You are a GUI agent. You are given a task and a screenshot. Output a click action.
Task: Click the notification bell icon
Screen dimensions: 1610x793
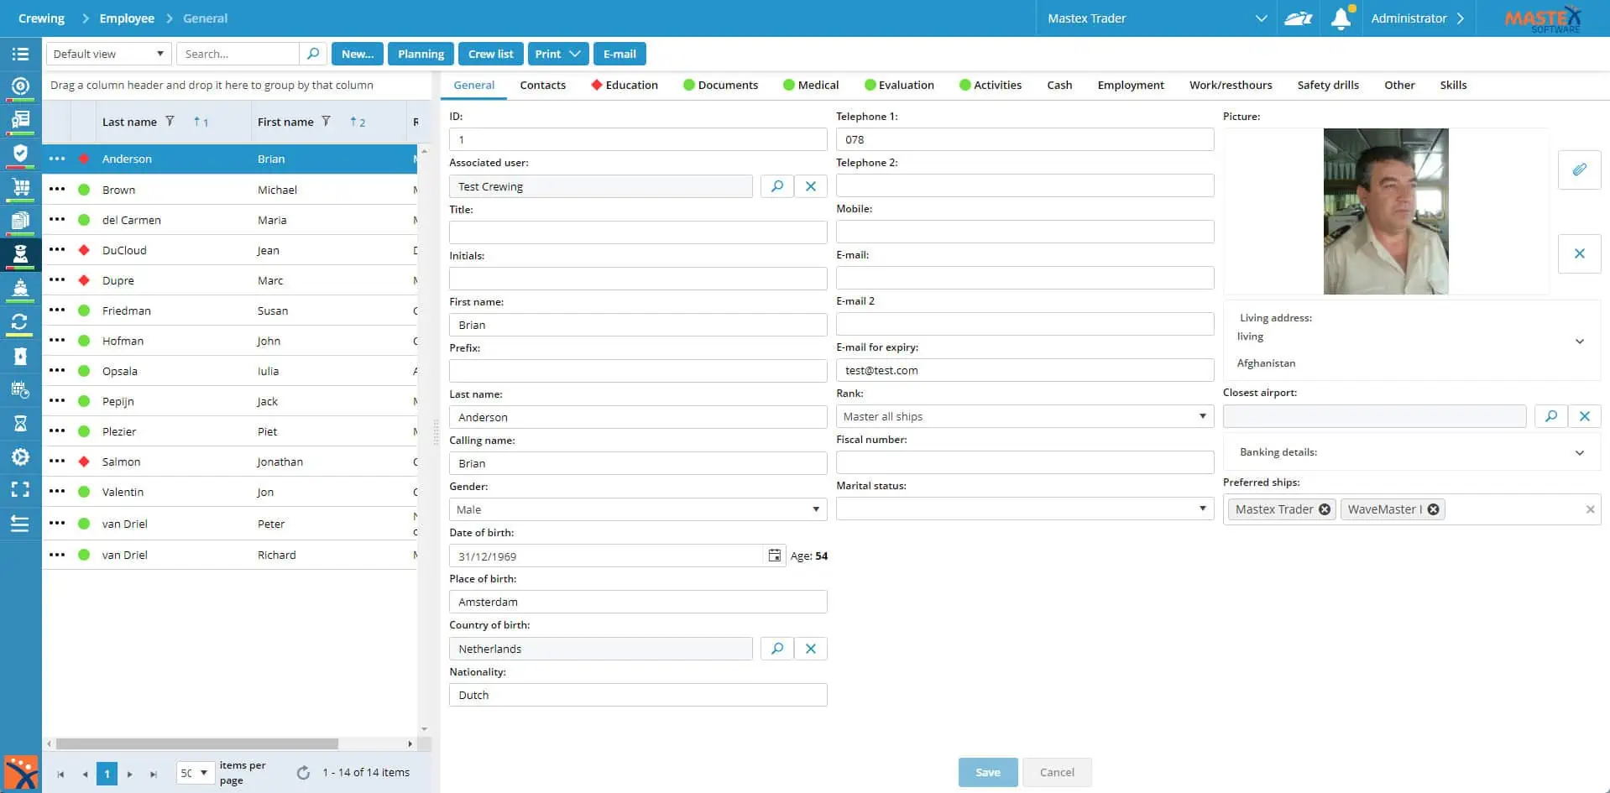(x=1341, y=18)
